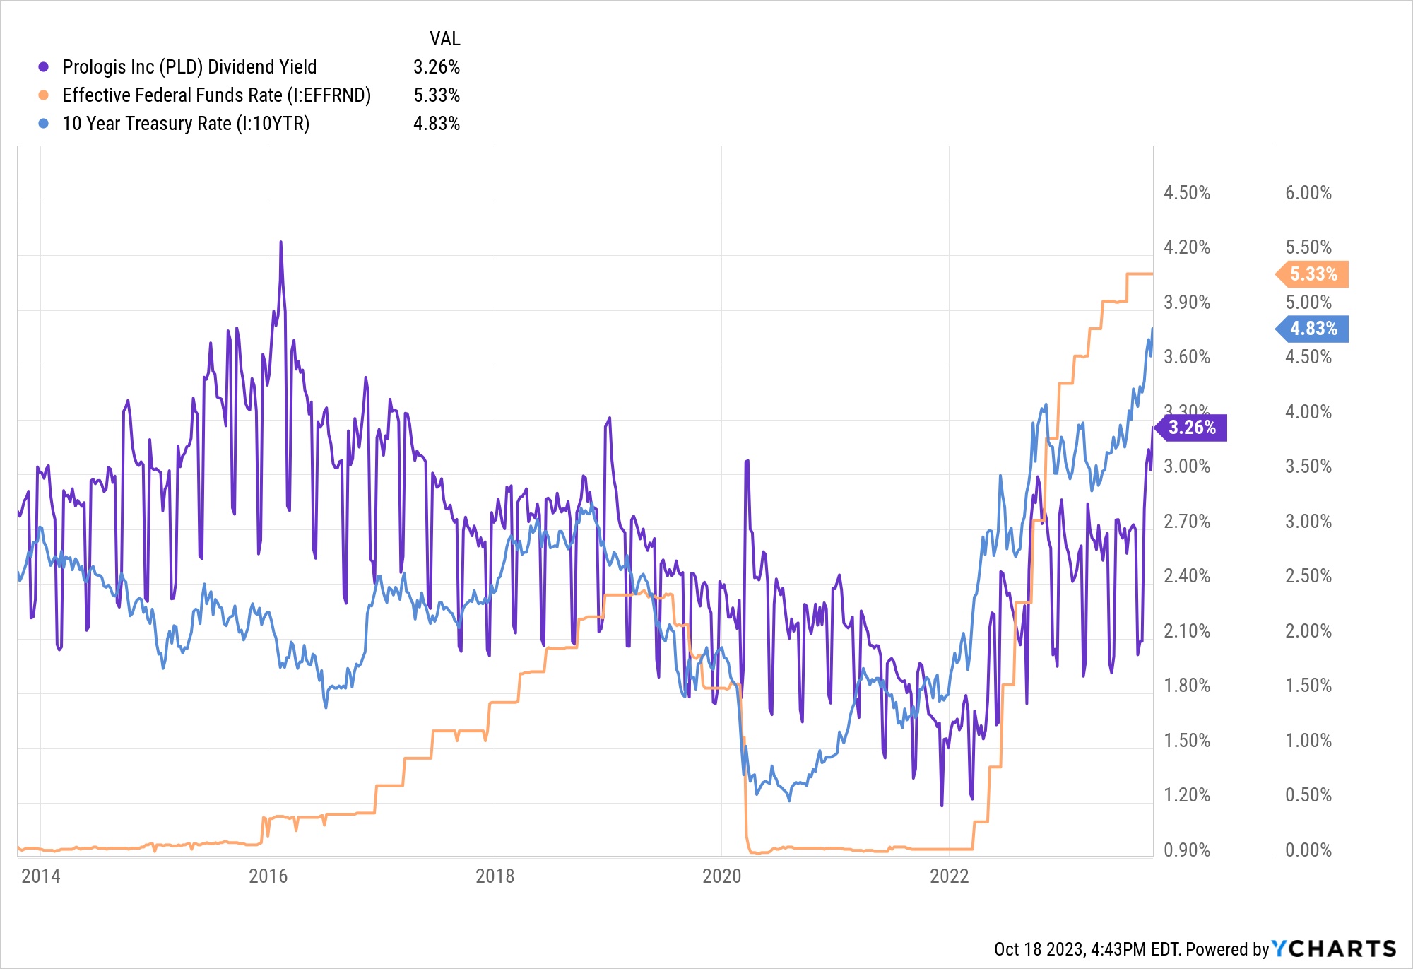Click the 2018 x-axis label
The width and height of the screenshot is (1413, 969).
[495, 876]
